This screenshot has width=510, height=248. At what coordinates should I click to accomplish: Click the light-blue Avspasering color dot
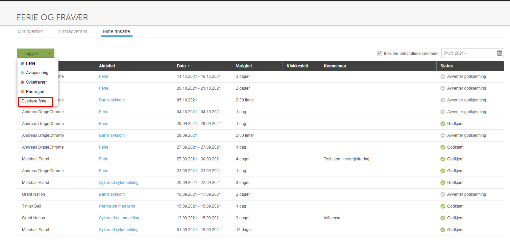coord(22,73)
